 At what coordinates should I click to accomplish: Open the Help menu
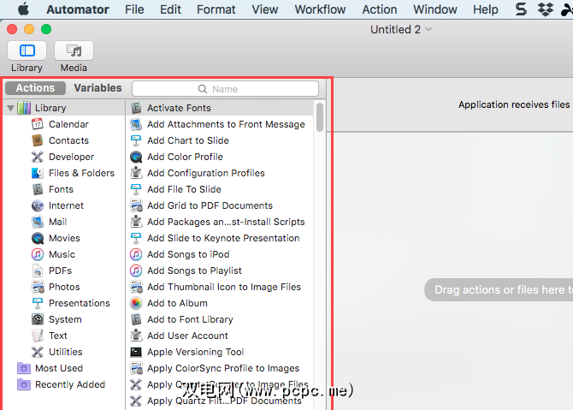[485, 9]
